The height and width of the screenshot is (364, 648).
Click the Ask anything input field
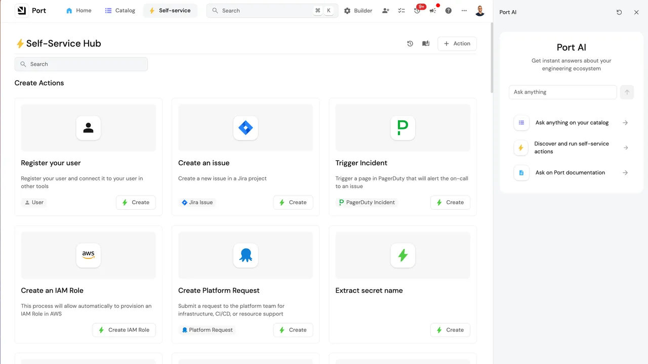(x=562, y=92)
